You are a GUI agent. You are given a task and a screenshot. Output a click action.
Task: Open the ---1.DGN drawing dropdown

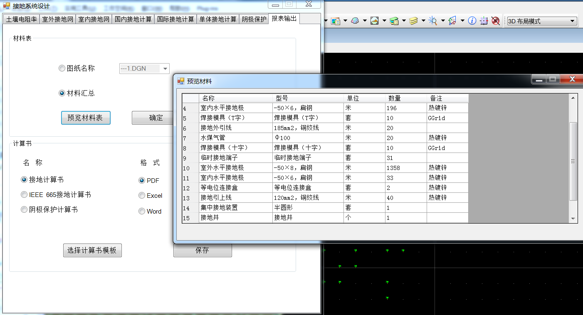click(x=165, y=69)
